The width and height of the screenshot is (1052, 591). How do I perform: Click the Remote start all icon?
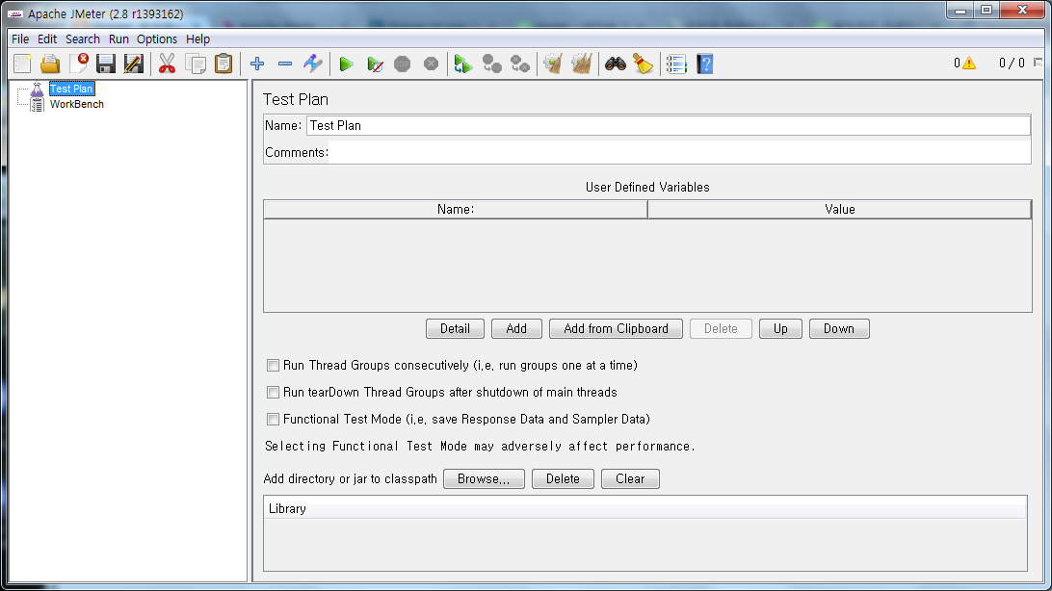[x=463, y=64]
